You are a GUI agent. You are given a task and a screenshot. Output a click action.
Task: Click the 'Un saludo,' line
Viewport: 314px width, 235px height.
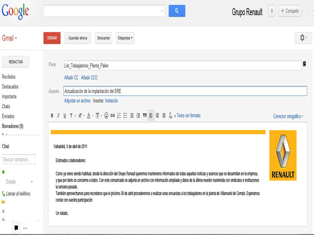(62, 213)
